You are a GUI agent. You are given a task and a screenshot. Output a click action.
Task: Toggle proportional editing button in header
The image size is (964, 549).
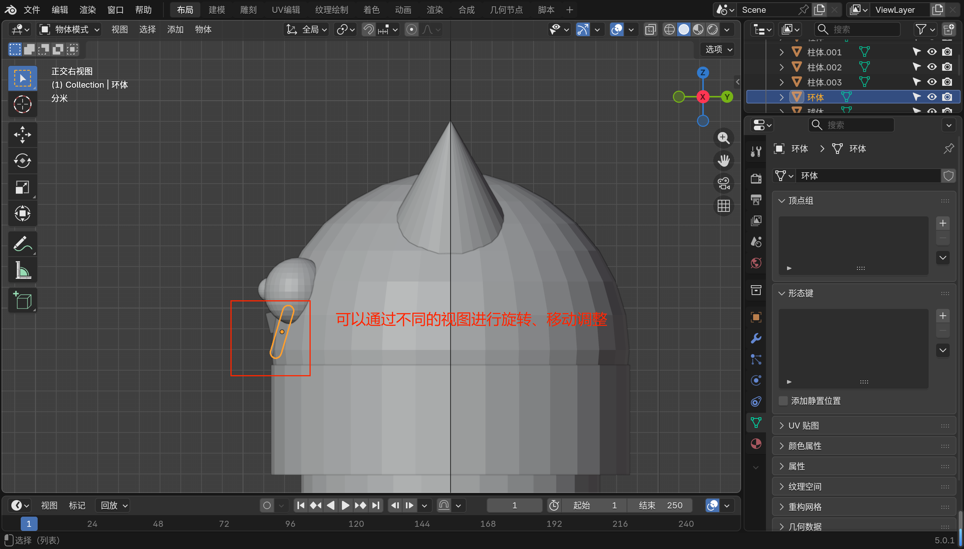(412, 29)
